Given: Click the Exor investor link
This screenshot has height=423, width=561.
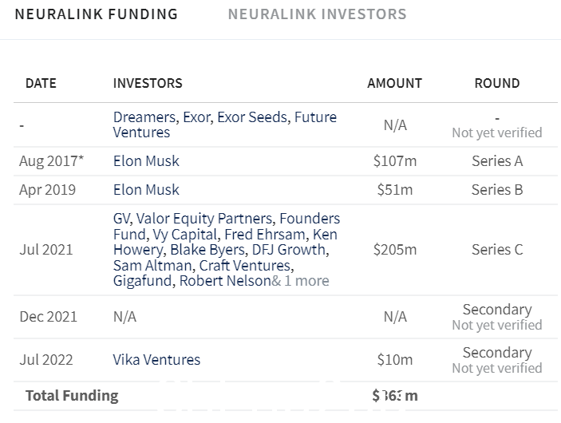Looking at the screenshot, I should pos(197,117).
